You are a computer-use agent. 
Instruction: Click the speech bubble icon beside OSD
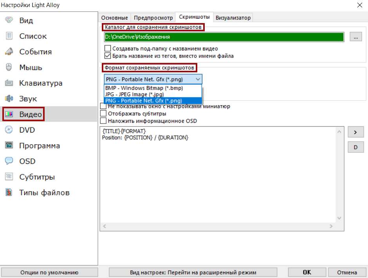tap(9, 161)
